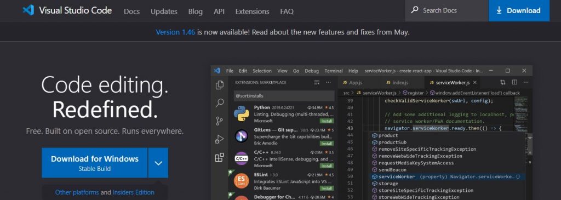Click the split editor icon
561x200 pixels.
[x=514, y=82]
